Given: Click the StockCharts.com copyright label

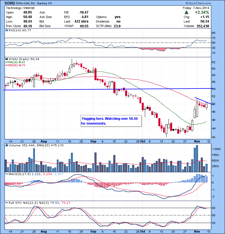Looking at the screenshot, I should click(198, 3).
